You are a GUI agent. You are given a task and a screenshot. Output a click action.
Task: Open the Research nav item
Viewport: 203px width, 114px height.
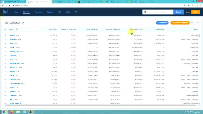[38, 12]
